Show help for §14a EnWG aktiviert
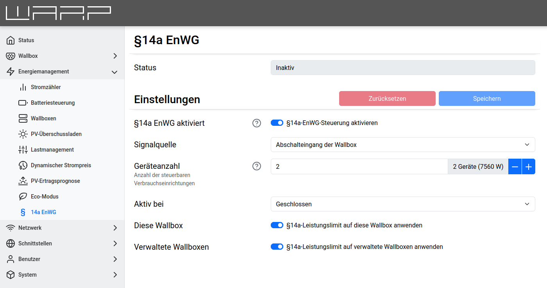Viewport: 547px width, 288px height. click(257, 123)
